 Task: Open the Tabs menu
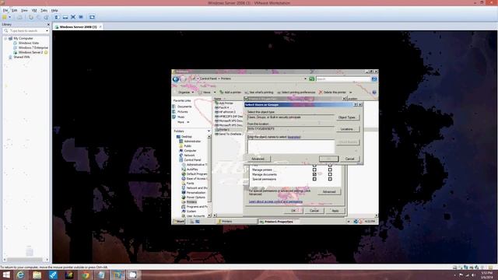44,10
